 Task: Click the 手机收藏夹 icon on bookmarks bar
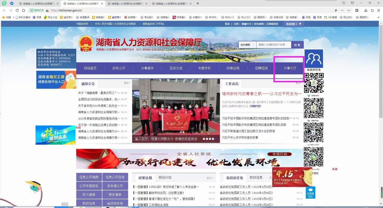[17, 17]
